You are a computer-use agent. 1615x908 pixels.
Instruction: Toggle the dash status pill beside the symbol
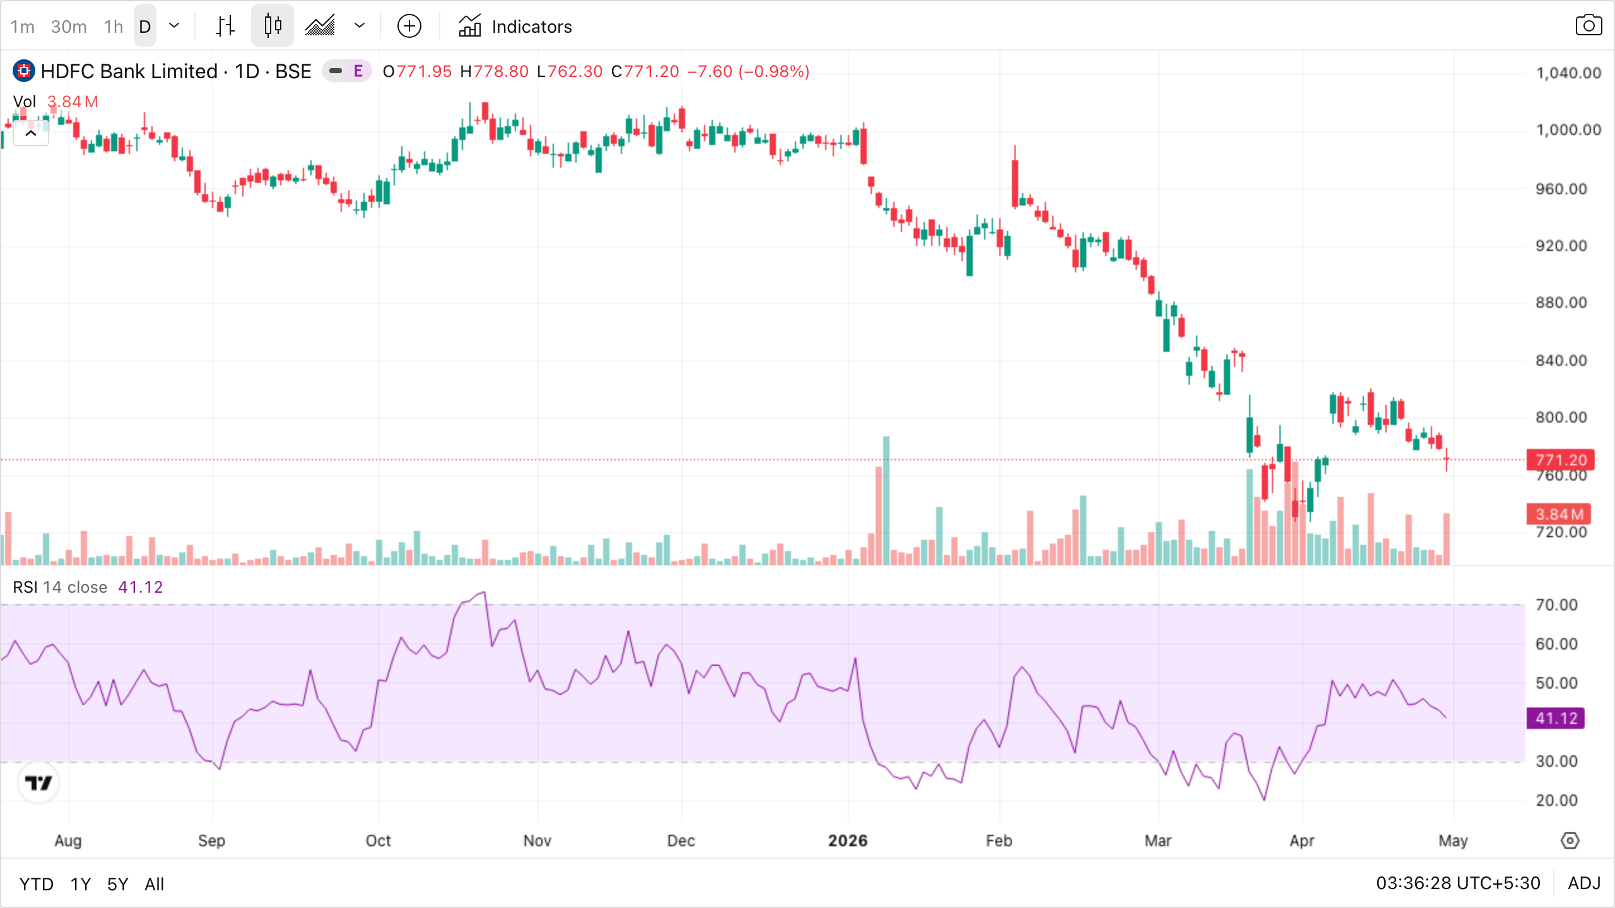tap(336, 71)
